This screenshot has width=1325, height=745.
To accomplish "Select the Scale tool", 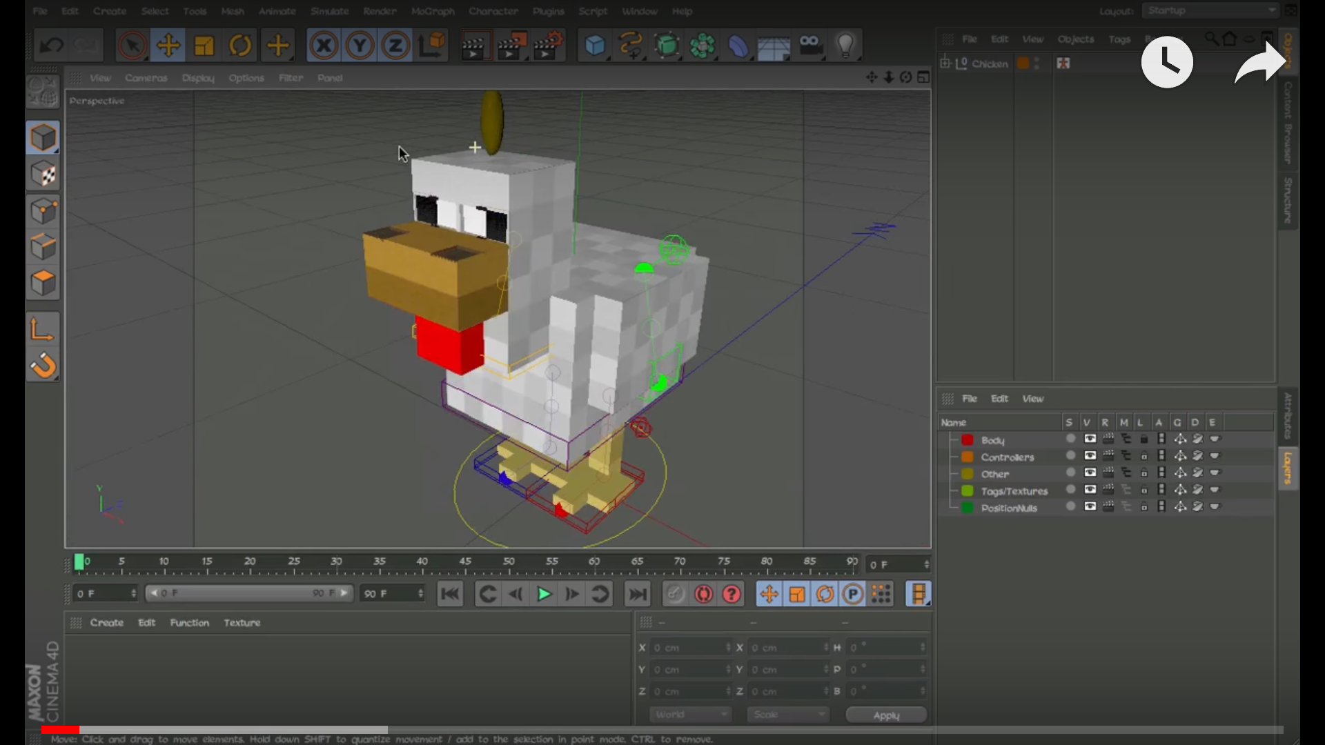I will pos(204,46).
